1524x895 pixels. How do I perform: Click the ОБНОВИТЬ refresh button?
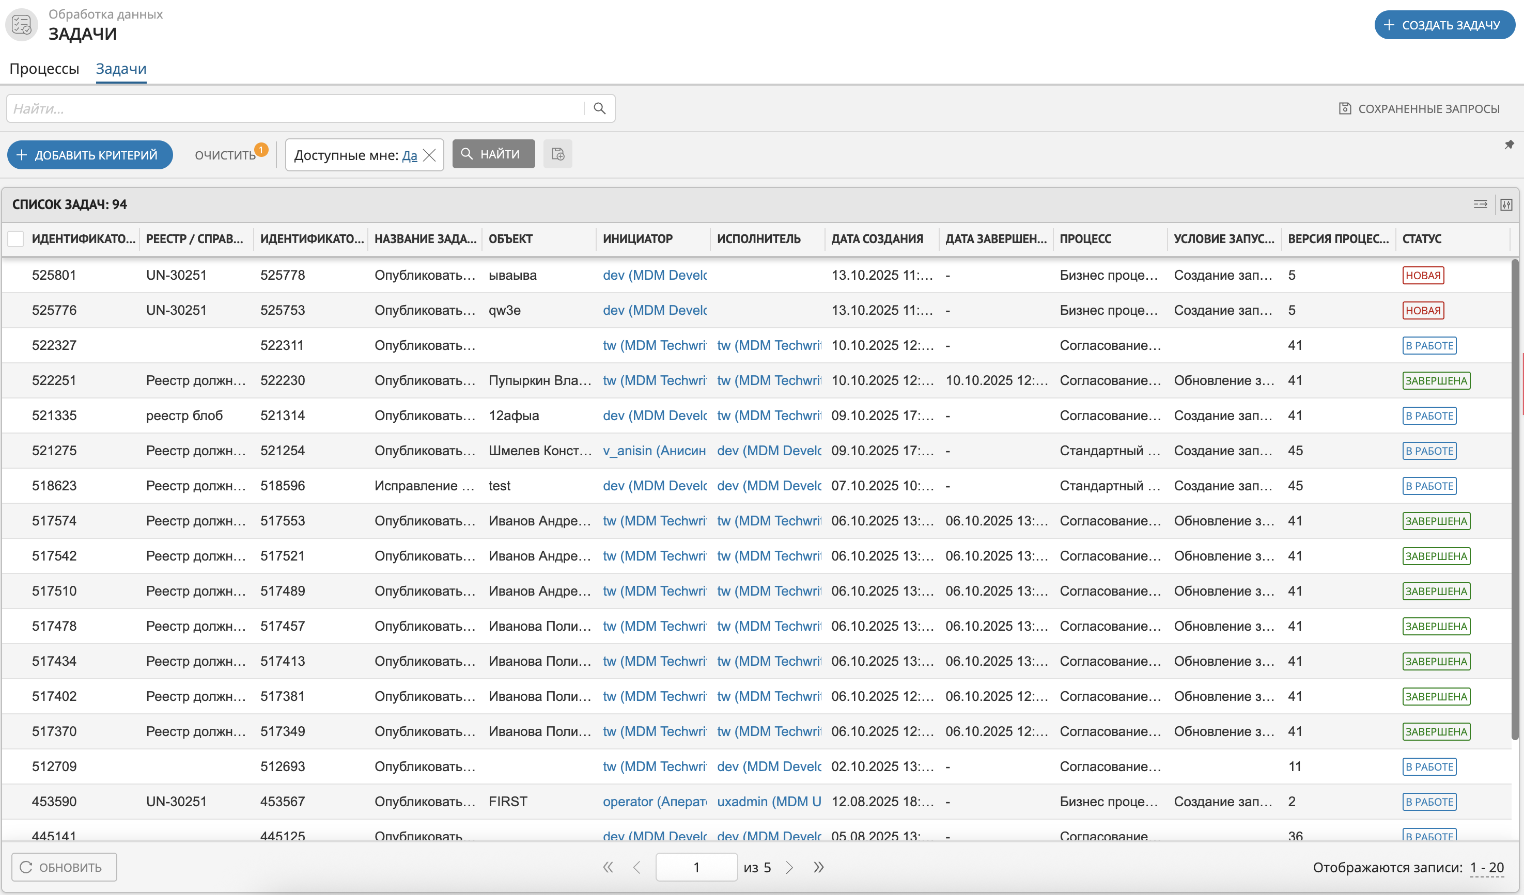pyautogui.click(x=64, y=867)
